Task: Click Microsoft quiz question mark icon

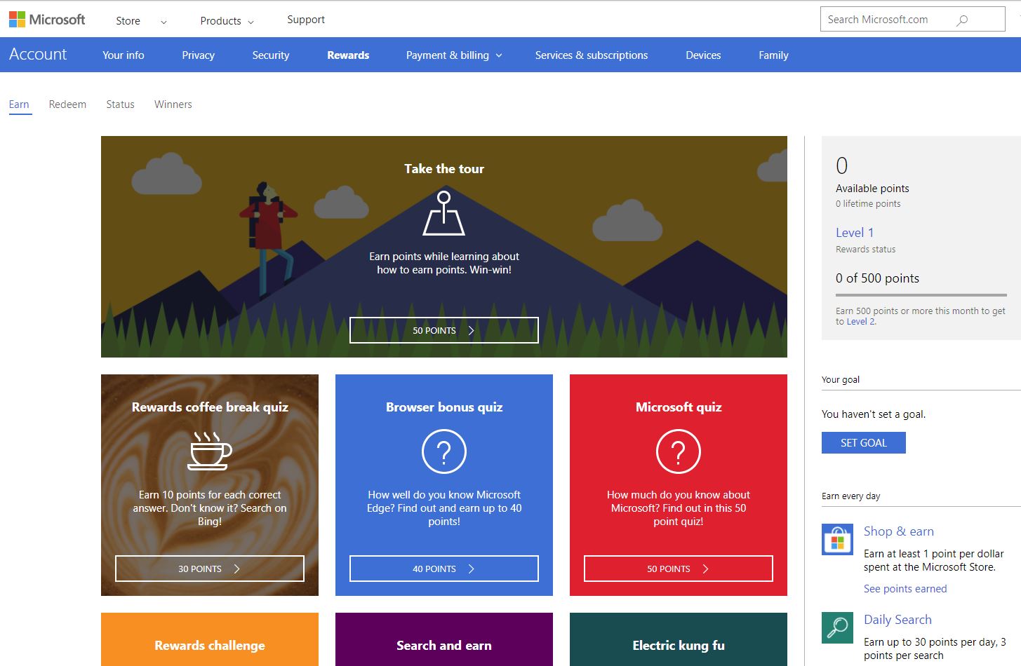Action: (679, 452)
